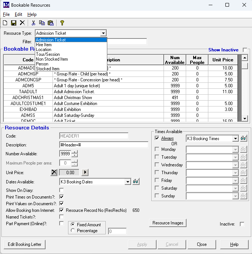Click the Cut scissors icon

(x=33, y=23)
